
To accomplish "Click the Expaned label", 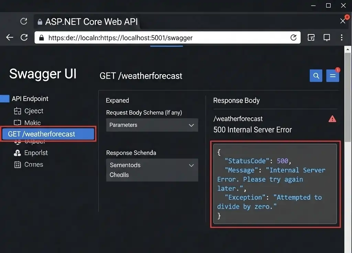I will click(117, 100).
